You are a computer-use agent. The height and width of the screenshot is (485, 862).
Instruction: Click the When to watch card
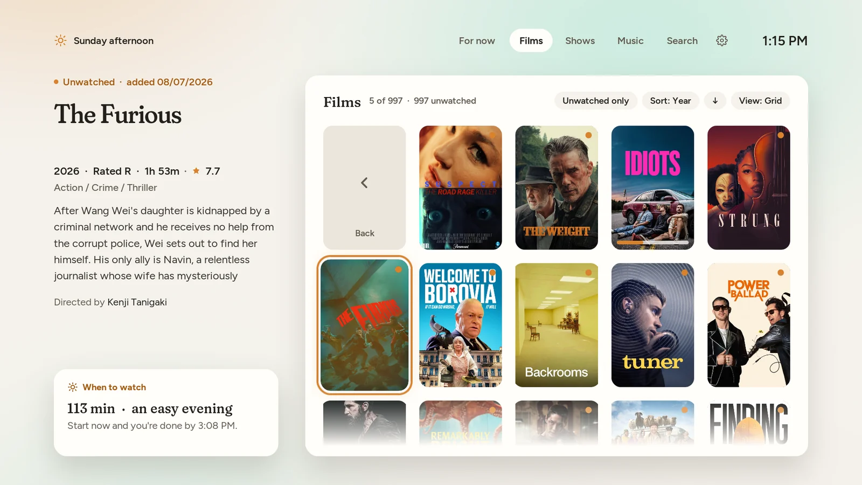[166, 413]
